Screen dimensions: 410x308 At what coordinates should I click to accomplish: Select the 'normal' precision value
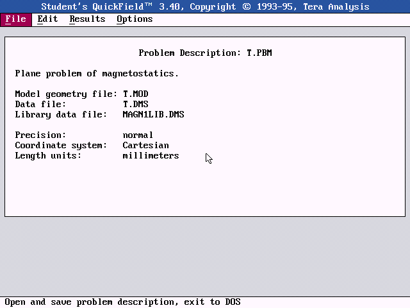[138, 135]
